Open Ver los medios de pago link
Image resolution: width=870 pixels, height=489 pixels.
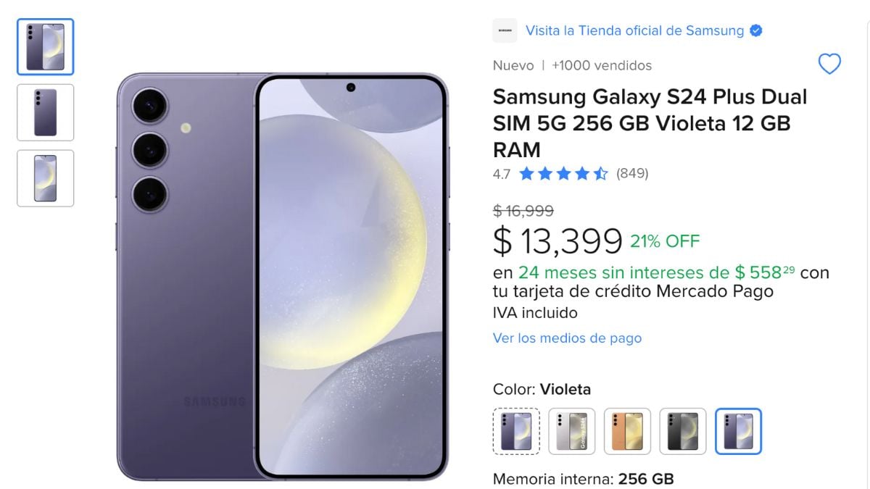[x=567, y=338]
